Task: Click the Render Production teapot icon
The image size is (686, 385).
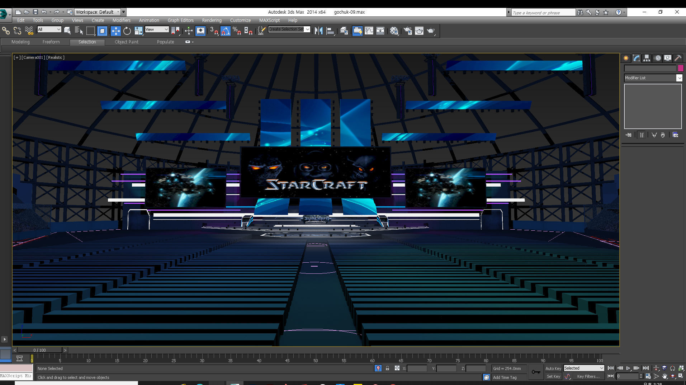Action: point(431,31)
